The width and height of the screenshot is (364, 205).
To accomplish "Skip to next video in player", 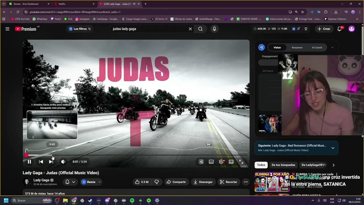I will coord(51,162).
